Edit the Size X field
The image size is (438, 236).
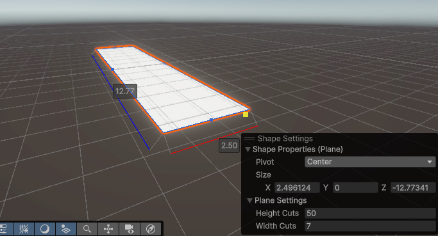click(297, 188)
